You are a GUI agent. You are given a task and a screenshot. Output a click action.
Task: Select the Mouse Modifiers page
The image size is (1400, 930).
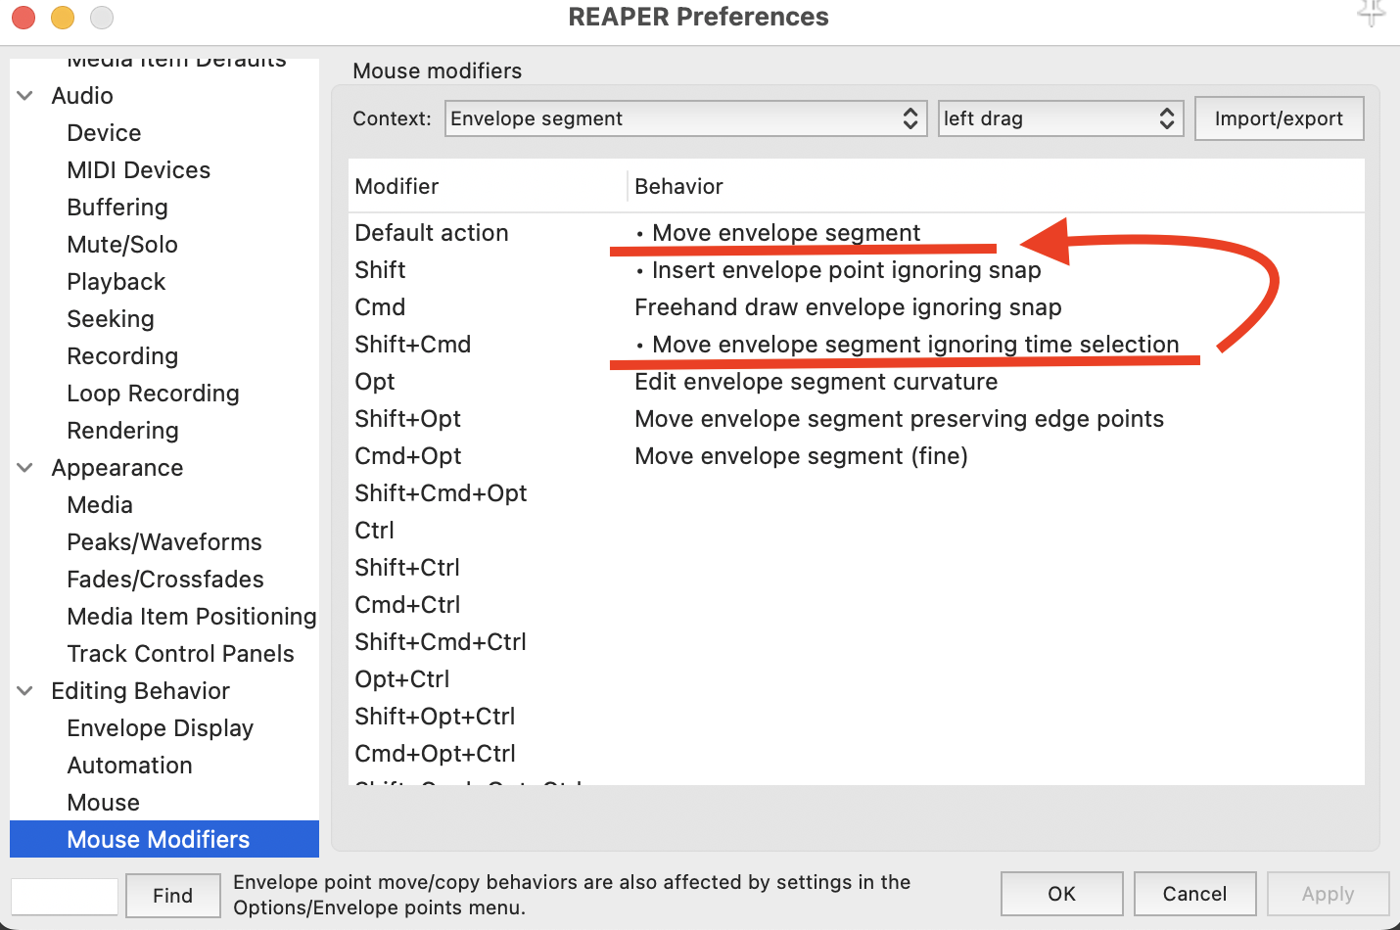click(158, 840)
